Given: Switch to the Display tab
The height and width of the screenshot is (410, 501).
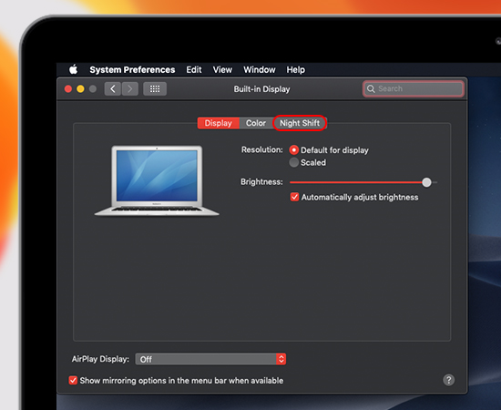Looking at the screenshot, I should (219, 123).
